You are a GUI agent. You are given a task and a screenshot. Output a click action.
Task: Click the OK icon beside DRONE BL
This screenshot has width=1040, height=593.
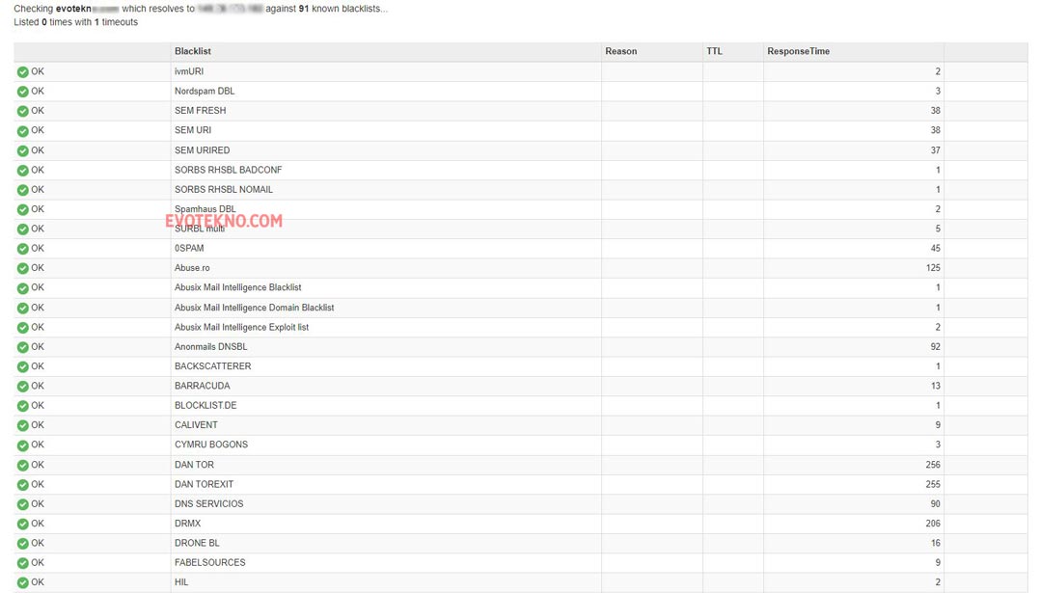point(22,543)
